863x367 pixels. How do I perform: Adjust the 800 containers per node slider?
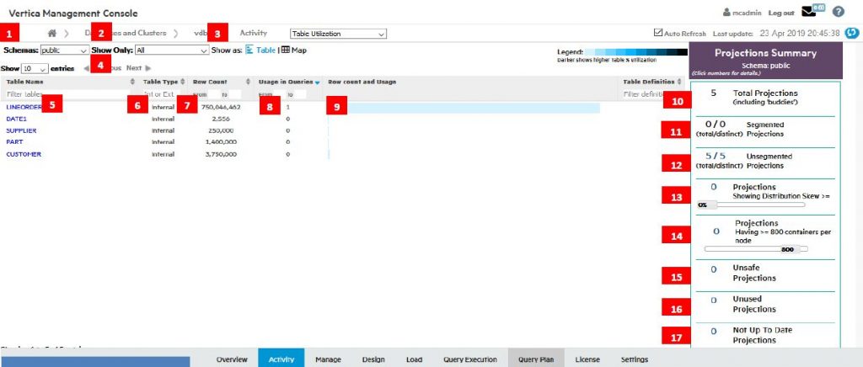point(789,249)
